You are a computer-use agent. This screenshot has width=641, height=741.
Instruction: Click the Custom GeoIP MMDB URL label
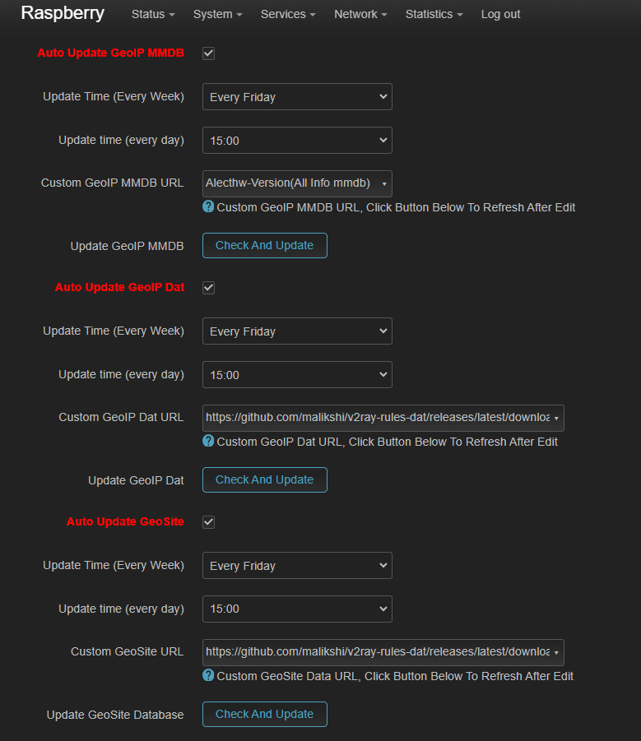point(113,183)
